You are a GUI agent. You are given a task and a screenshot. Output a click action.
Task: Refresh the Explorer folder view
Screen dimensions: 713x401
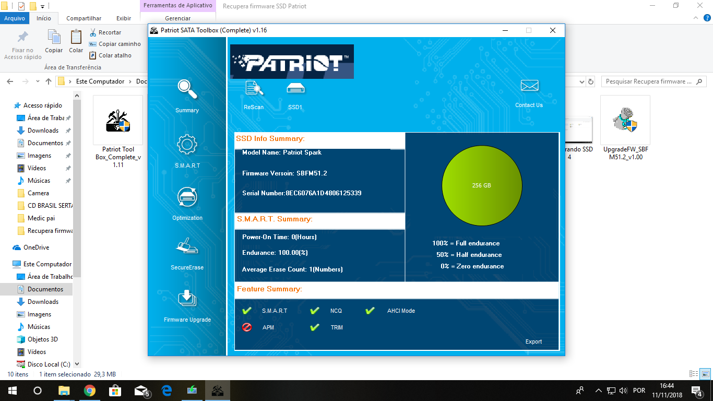(591, 81)
